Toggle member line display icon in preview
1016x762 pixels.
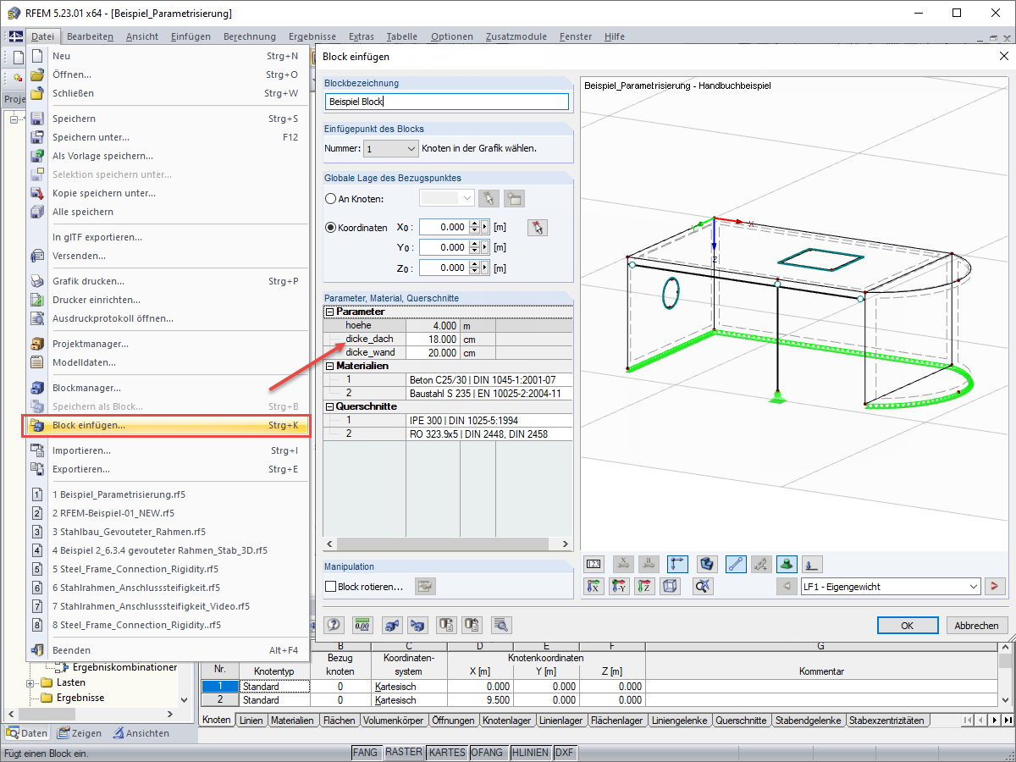click(736, 564)
